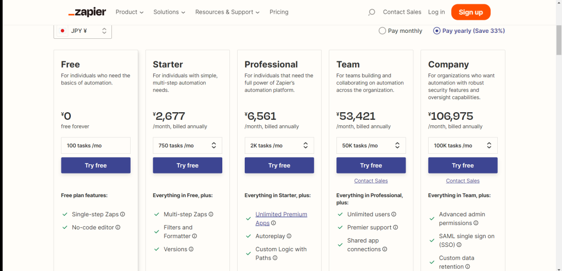Expand Professional 2K tasks /mo dropdown

[x=279, y=146]
